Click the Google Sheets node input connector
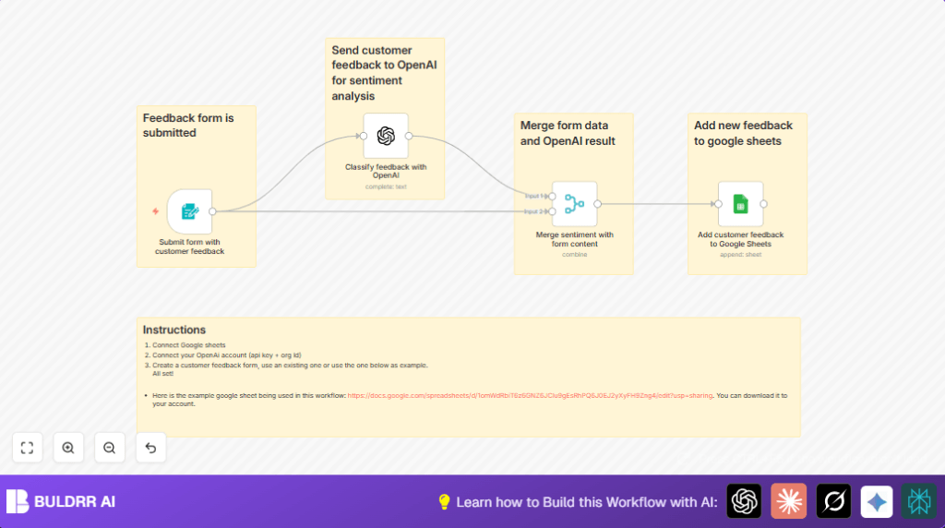Image resolution: width=945 pixels, height=528 pixels. [718, 204]
